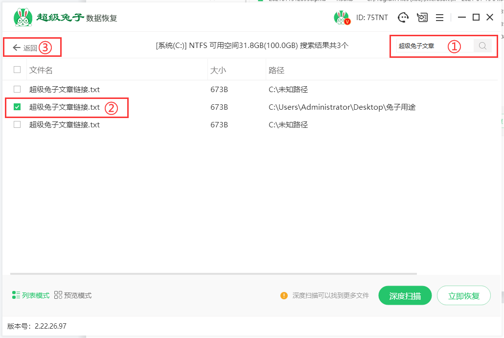504x338 pixels.
Task: Click the customer service headset icon
Action: [x=403, y=18]
